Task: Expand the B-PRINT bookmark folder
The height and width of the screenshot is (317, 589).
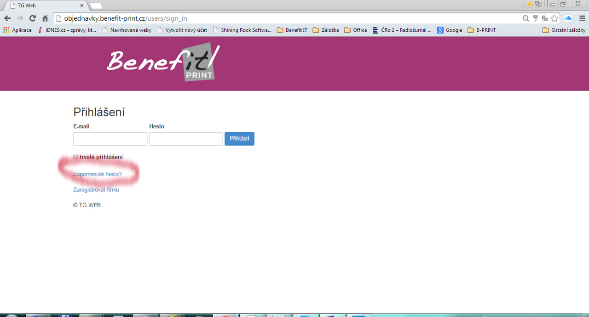Action: tap(482, 30)
